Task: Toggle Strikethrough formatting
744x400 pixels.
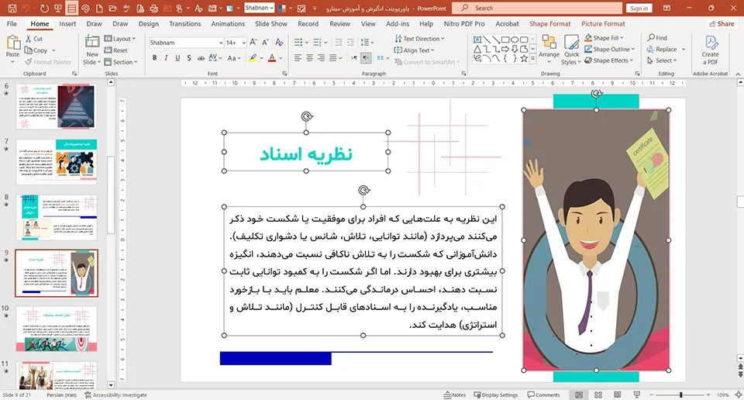Action: click(201, 58)
